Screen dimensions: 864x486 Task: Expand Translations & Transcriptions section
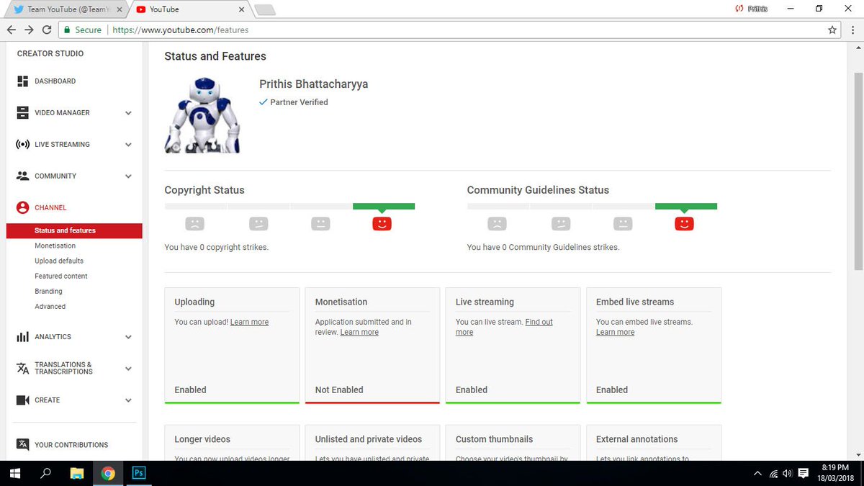[128, 369]
